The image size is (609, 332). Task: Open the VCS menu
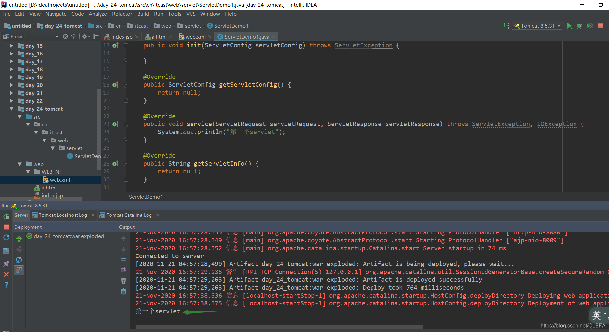pos(191,14)
